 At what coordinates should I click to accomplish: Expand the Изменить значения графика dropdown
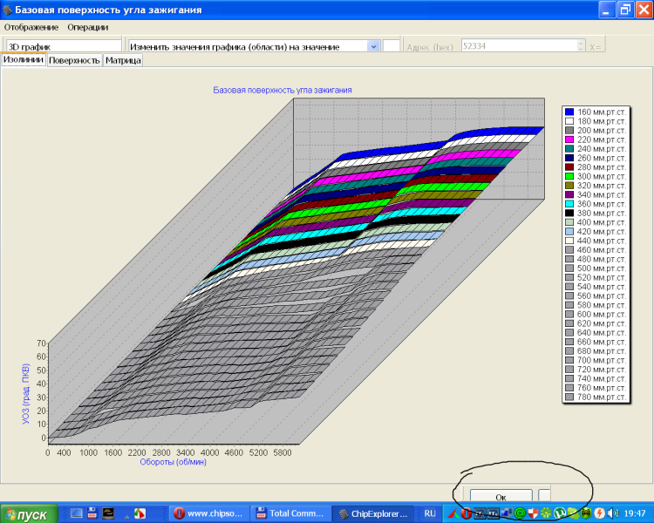pos(373,46)
